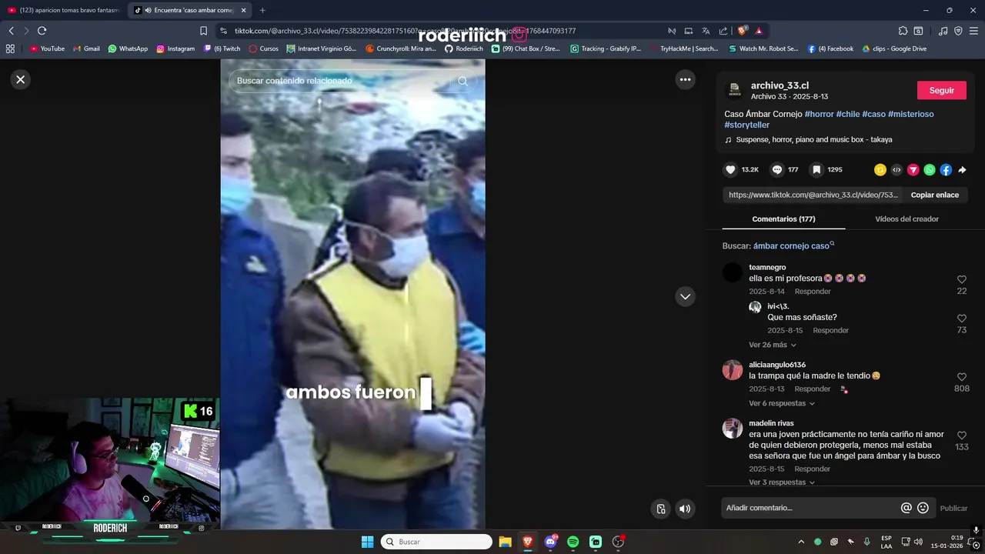This screenshot has height=554, width=985.
Task: Open a new browser tab with plus
Action: pyautogui.click(x=262, y=10)
